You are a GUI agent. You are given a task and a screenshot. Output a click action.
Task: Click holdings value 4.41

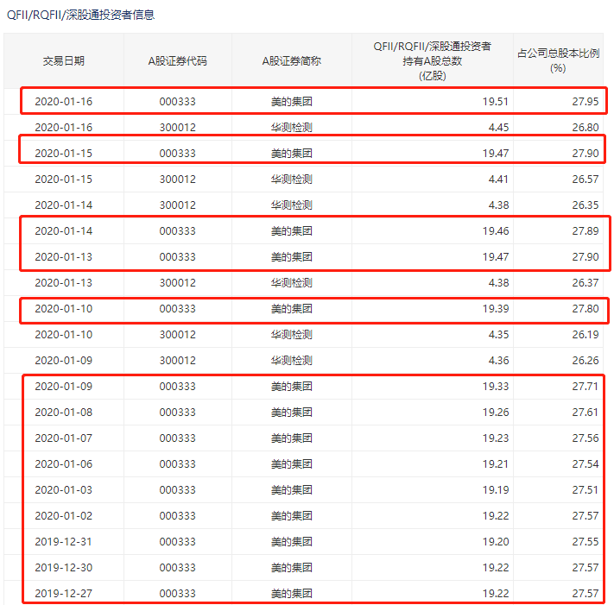498,180
